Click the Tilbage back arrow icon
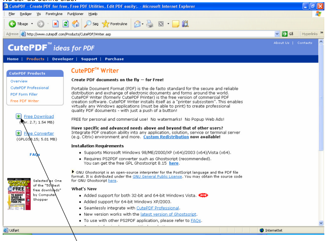This screenshot has width=327, height=241. coord(12,24)
